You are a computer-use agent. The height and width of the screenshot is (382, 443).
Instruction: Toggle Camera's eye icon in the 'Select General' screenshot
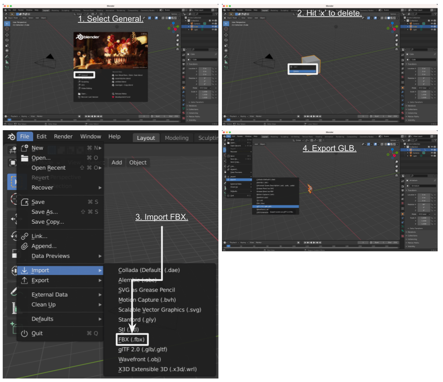point(213,24)
